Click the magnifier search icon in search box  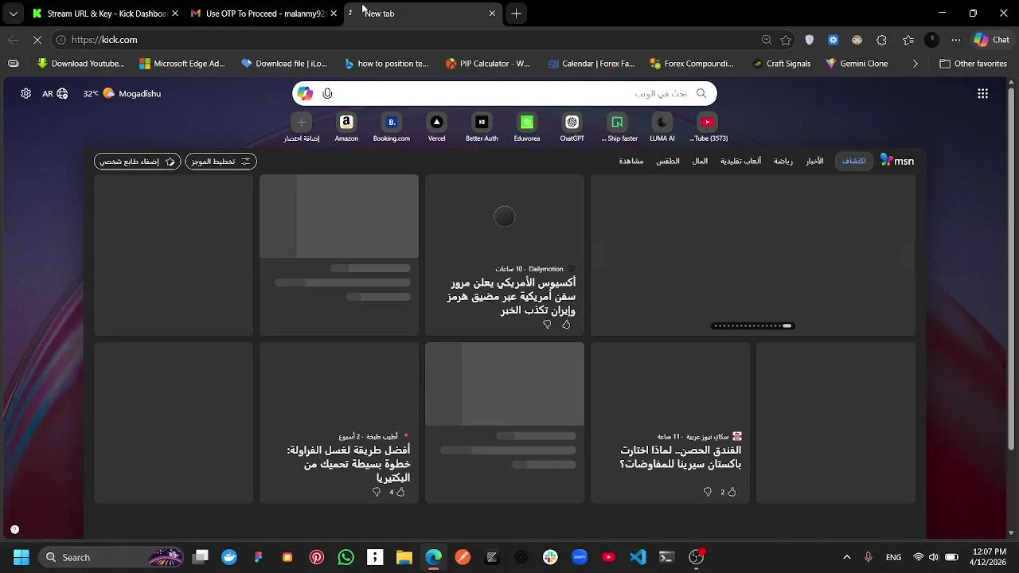pos(701,94)
